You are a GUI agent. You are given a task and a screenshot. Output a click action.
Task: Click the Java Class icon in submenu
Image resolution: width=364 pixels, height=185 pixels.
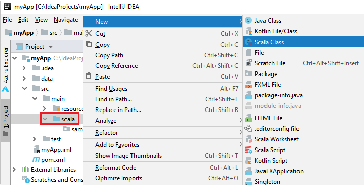[x=248, y=21]
